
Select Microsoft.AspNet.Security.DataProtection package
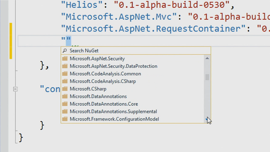pyautogui.click(x=133, y=66)
